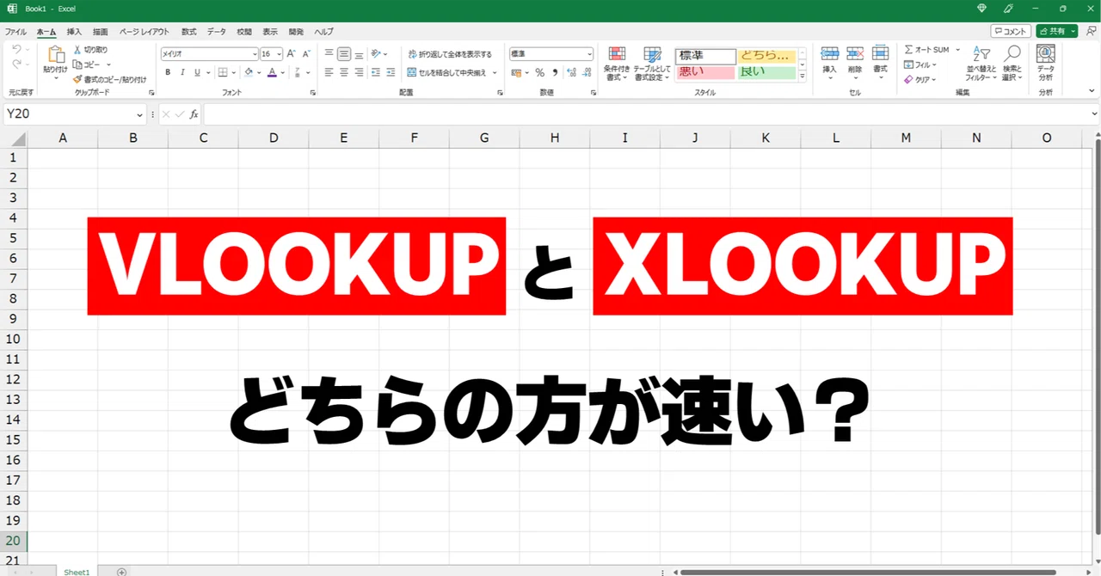Image resolution: width=1101 pixels, height=576 pixels.
Task: Open the font name dropdown (メイリオ)
Action: [254, 53]
